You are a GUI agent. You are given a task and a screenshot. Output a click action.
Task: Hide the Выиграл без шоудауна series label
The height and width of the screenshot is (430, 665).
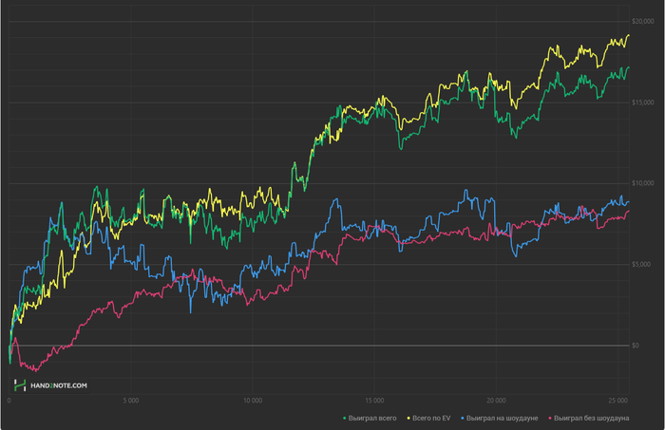pos(590,418)
